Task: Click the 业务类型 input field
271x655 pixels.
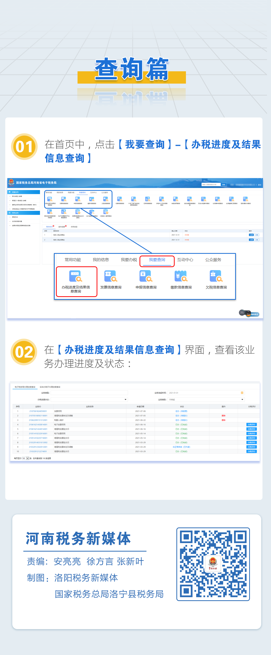Action: pos(89,393)
